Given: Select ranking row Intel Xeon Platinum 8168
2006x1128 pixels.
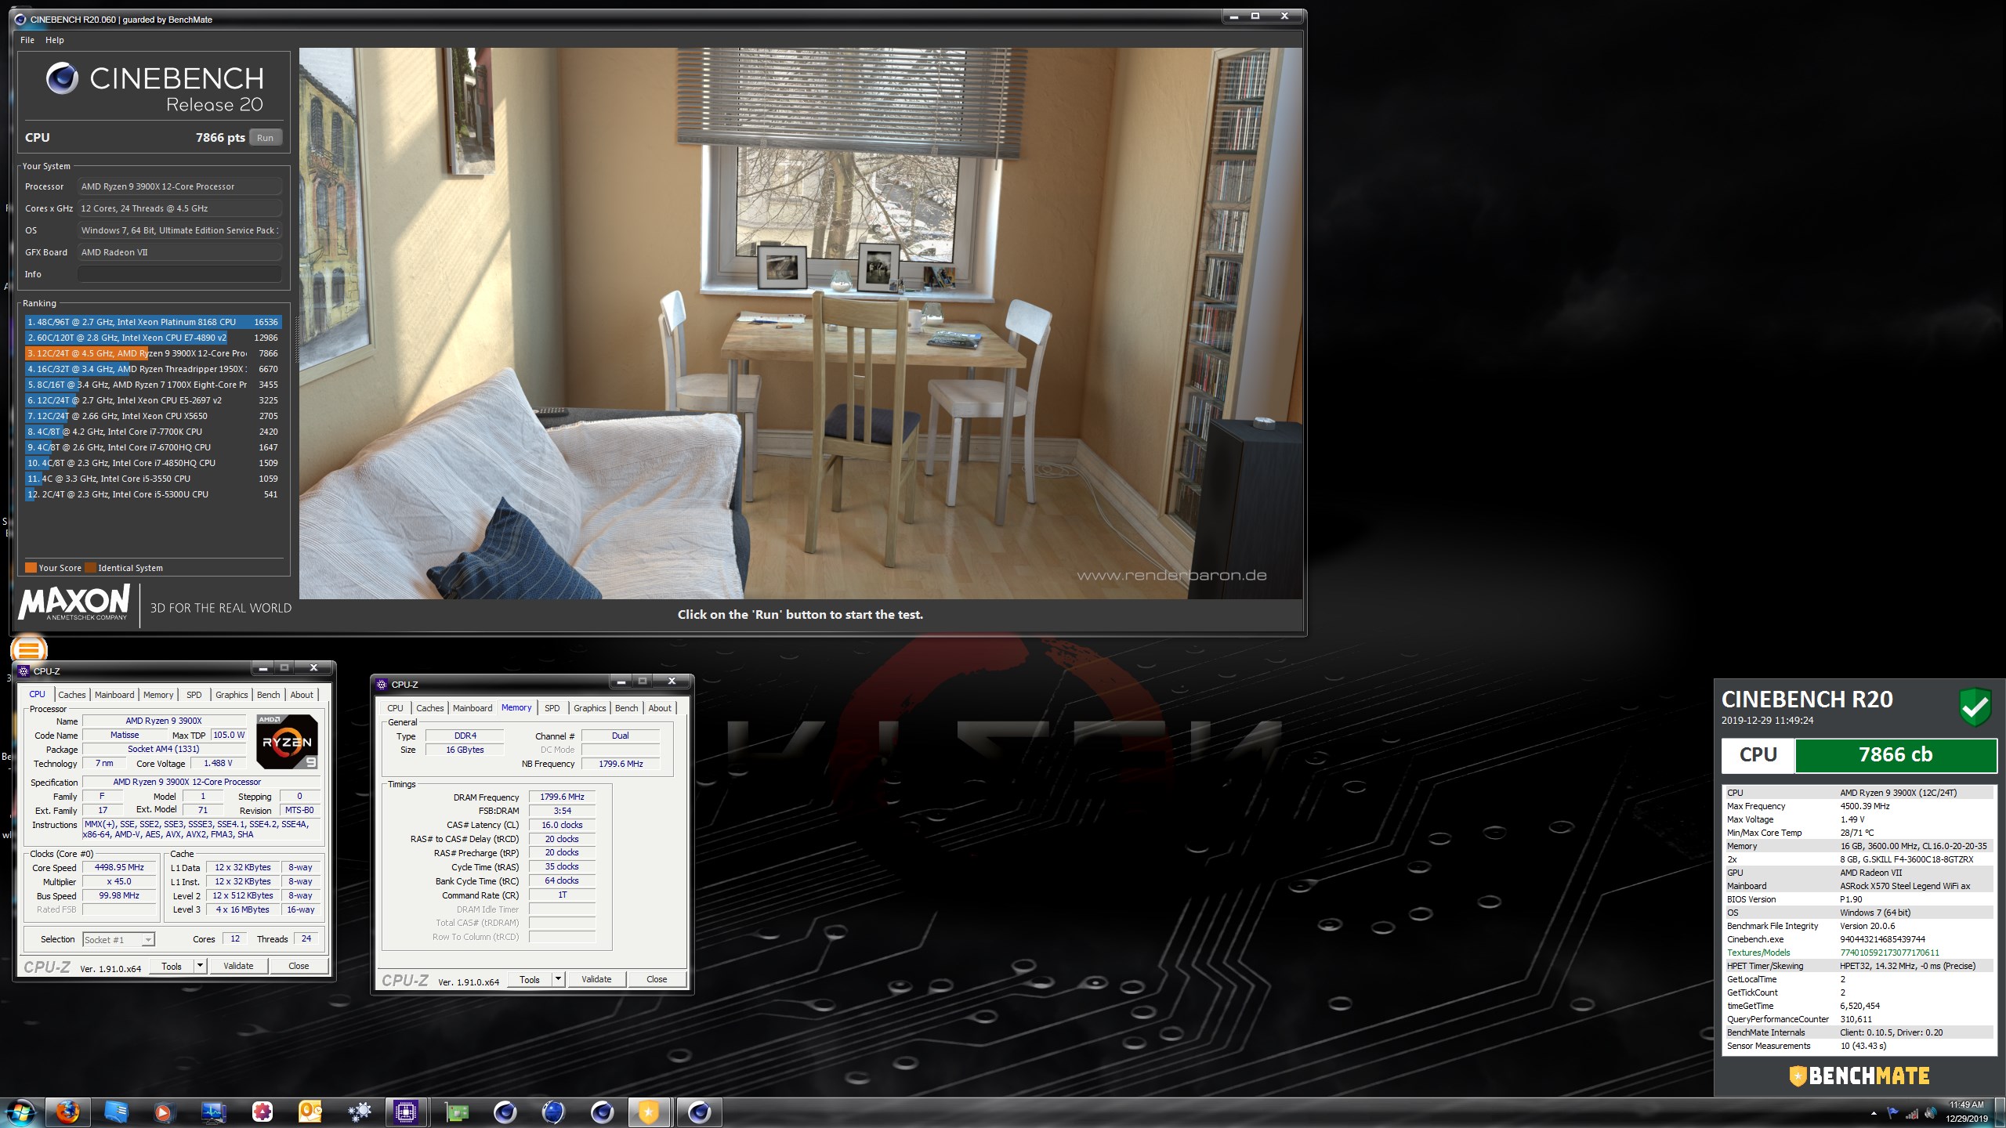Looking at the screenshot, I should pos(153,322).
